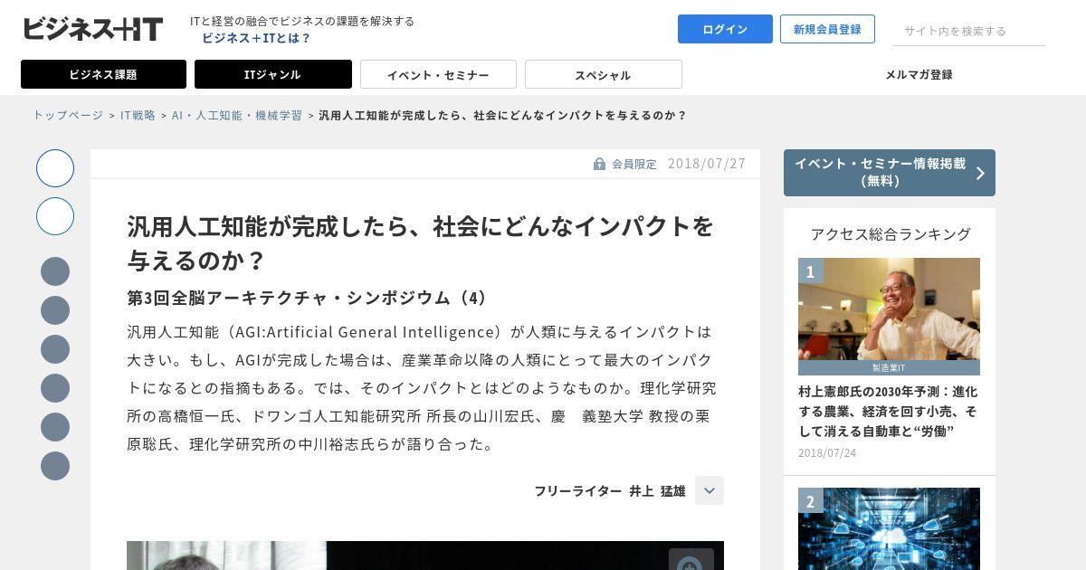Click the ログイン button
The height and width of the screenshot is (570, 1086).
pyautogui.click(x=725, y=29)
